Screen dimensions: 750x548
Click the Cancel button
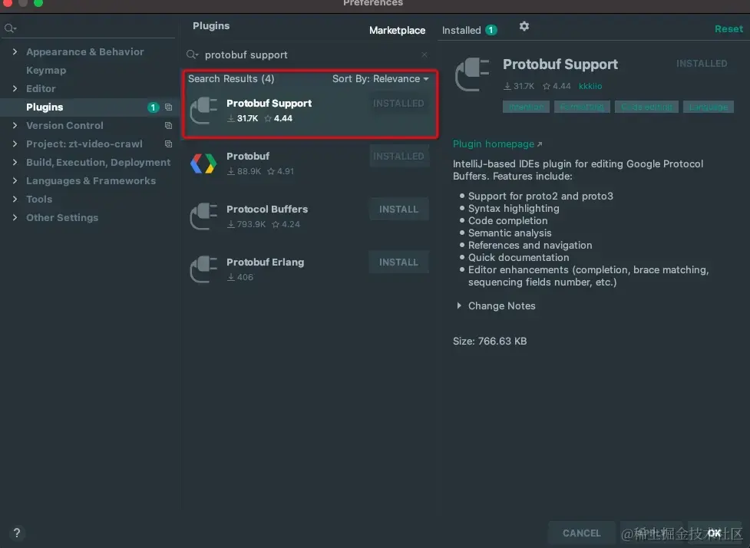[582, 533]
